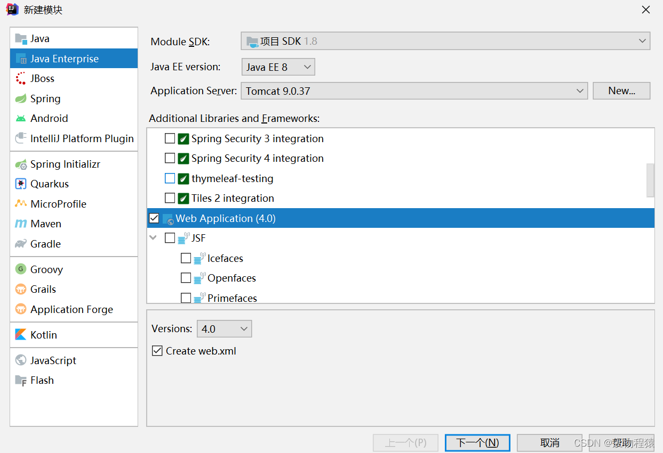Click the Tiles 2 integration leaf icon
This screenshot has width=663, height=453.
pyautogui.click(x=183, y=198)
